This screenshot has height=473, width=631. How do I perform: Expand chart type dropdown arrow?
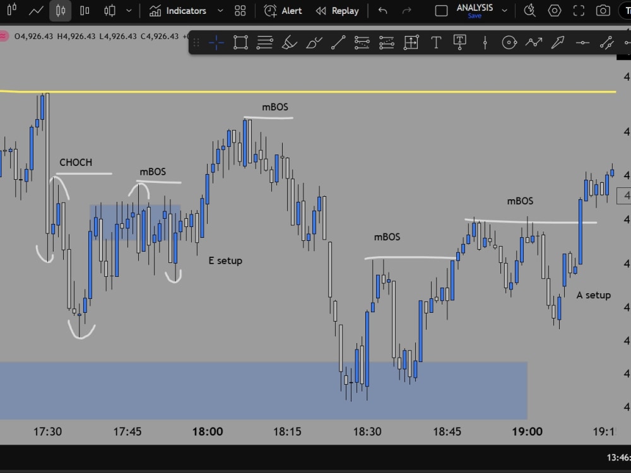129,11
